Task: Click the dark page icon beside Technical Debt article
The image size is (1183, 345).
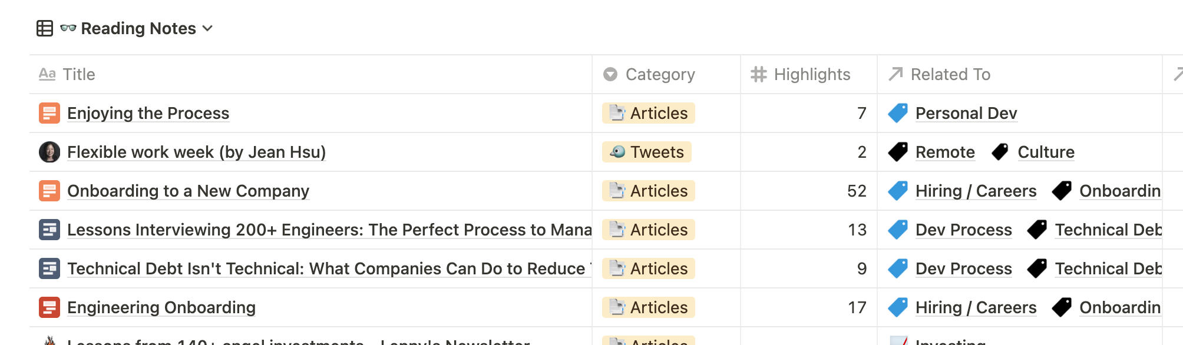Action: click(49, 268)
